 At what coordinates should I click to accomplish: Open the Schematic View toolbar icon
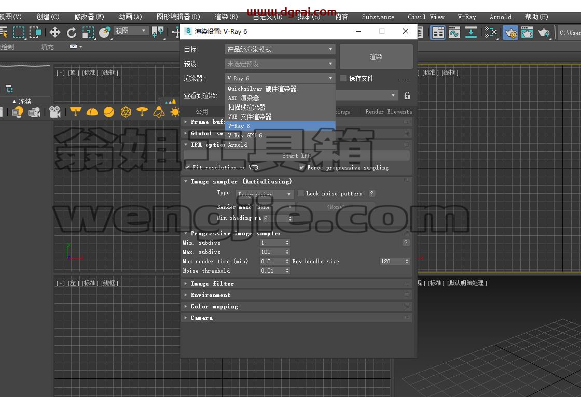pos(471,33)
